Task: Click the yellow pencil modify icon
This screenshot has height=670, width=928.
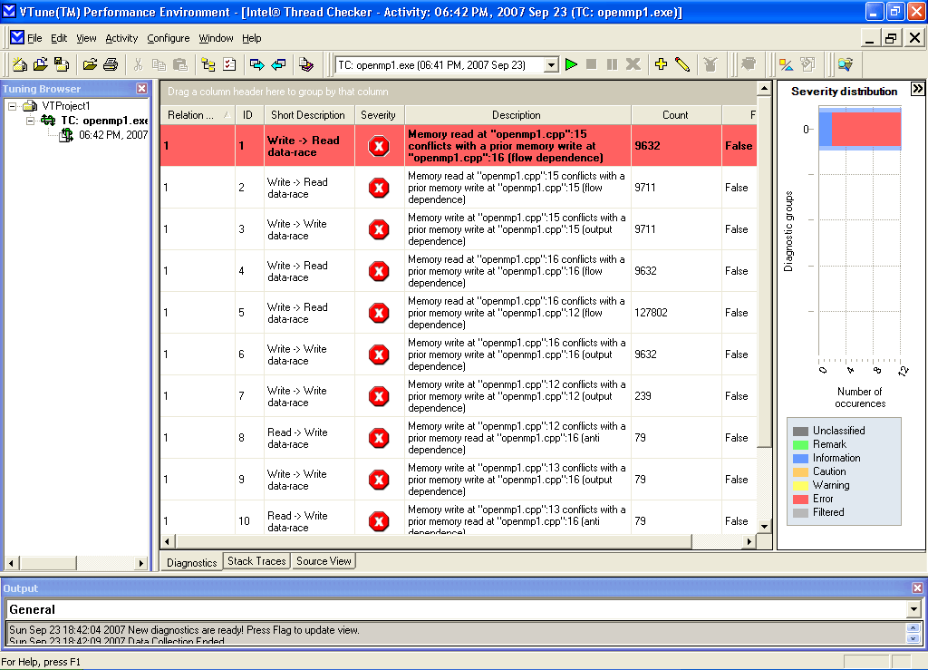Action: tap(682, 64)
